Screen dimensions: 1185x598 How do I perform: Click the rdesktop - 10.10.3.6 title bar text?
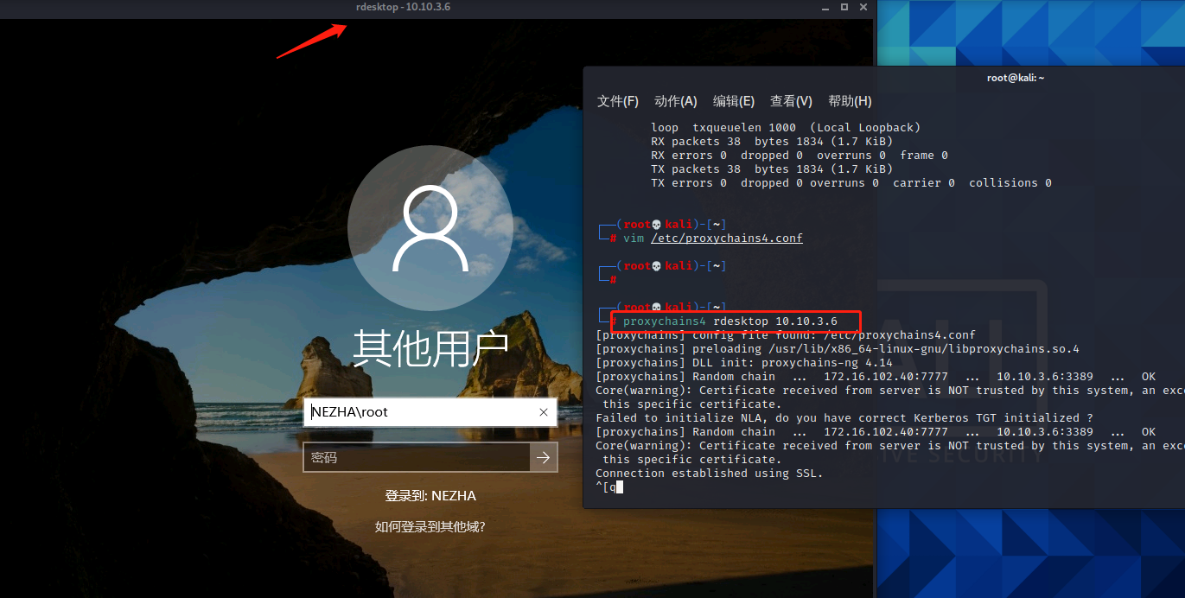pos(403,7)
